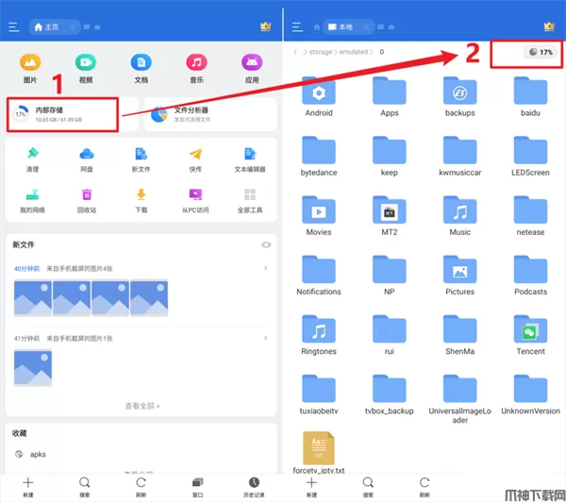Open 从PC访问 (Access from PC) tool
566x502 pixels.
[x=195, y=201]
